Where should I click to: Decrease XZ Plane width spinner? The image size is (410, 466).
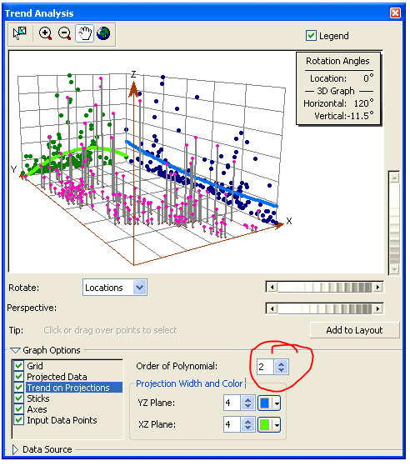pos(247,428)
